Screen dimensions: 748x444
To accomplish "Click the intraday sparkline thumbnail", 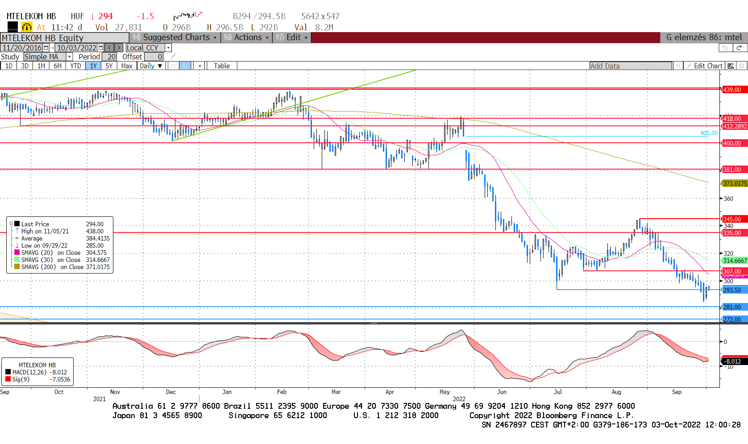I will (x=188, y=16).
